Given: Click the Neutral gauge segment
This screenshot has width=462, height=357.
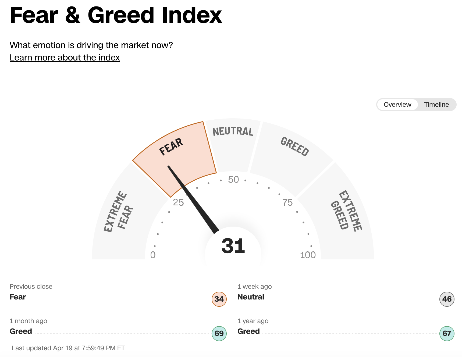Looking at the screenshot, I should (x=233, y=145).
